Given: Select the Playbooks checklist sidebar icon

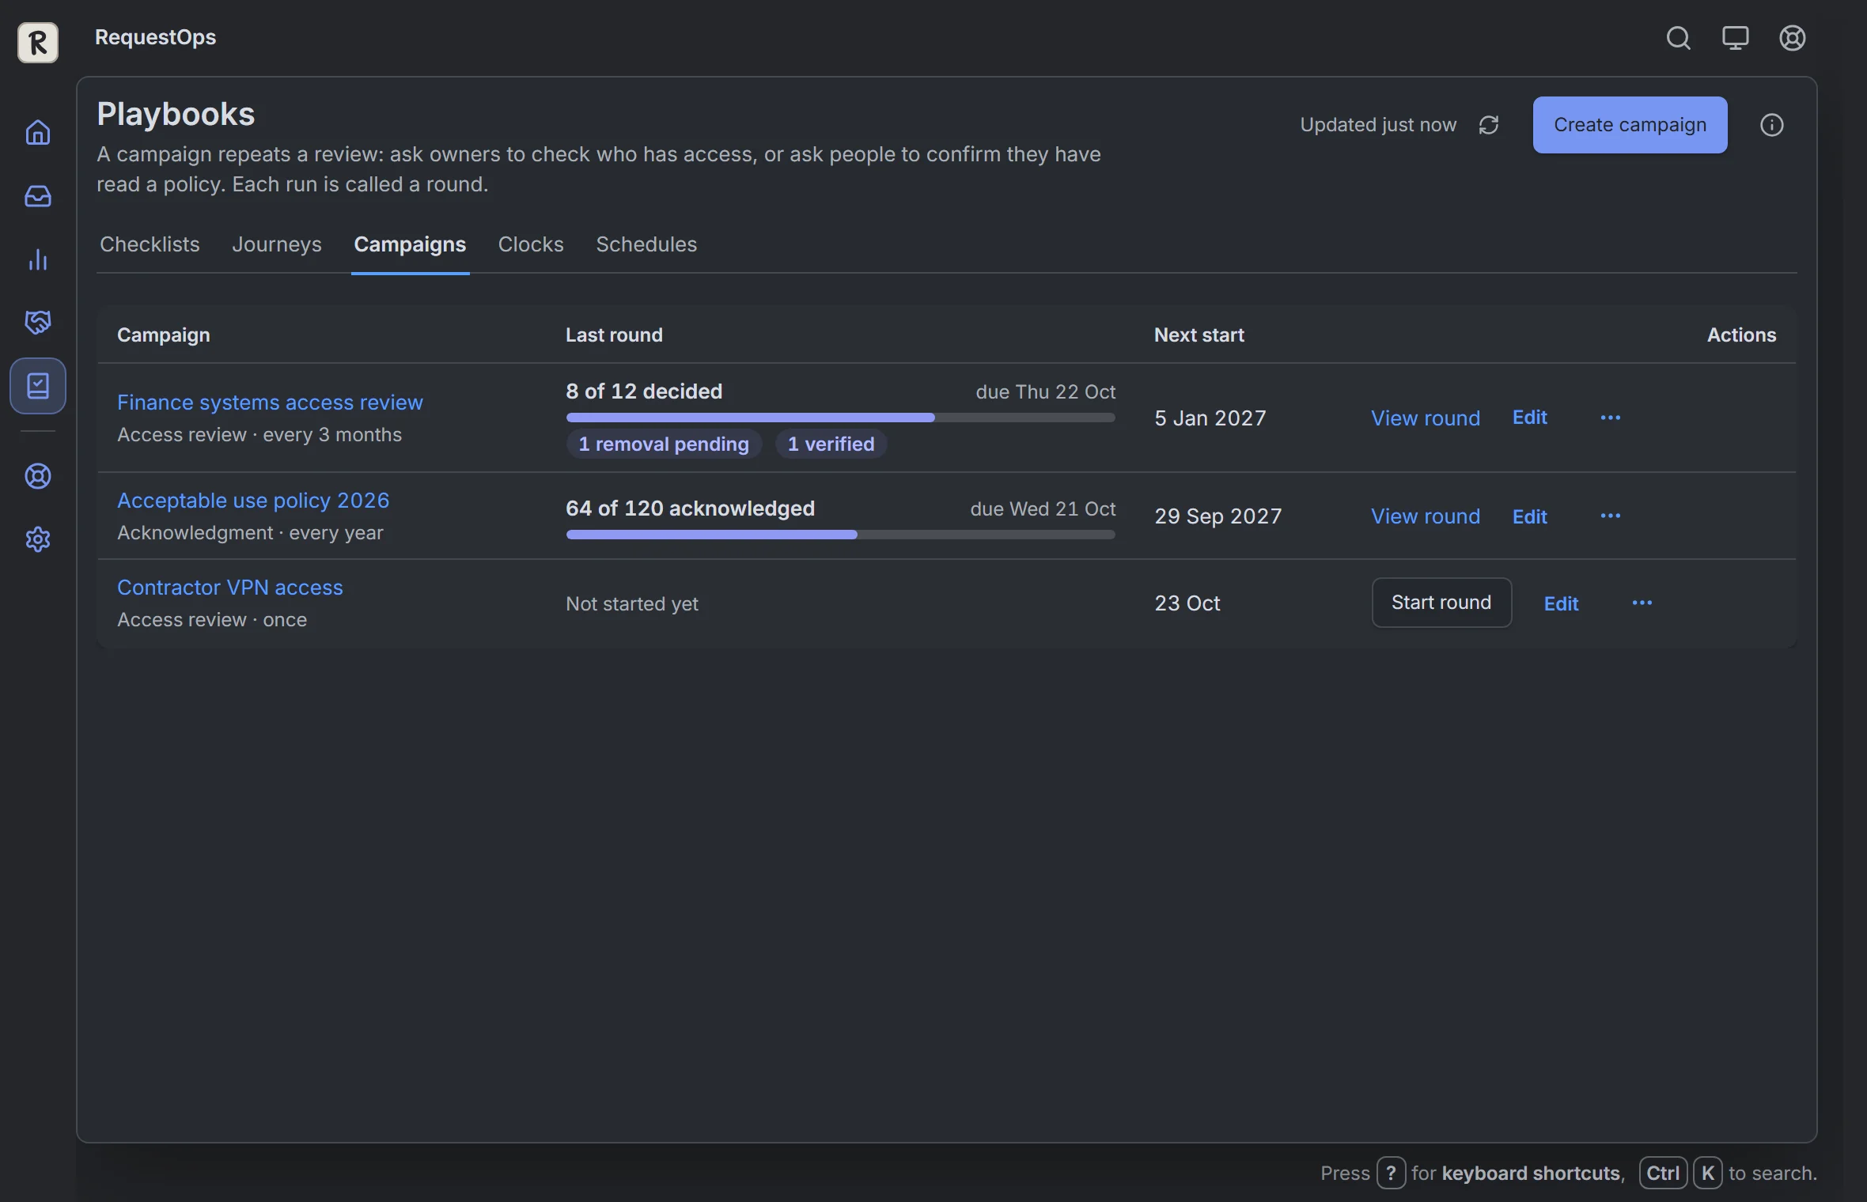Looking at the screenshot, I should pyautogui.click(x=38, y=386).
